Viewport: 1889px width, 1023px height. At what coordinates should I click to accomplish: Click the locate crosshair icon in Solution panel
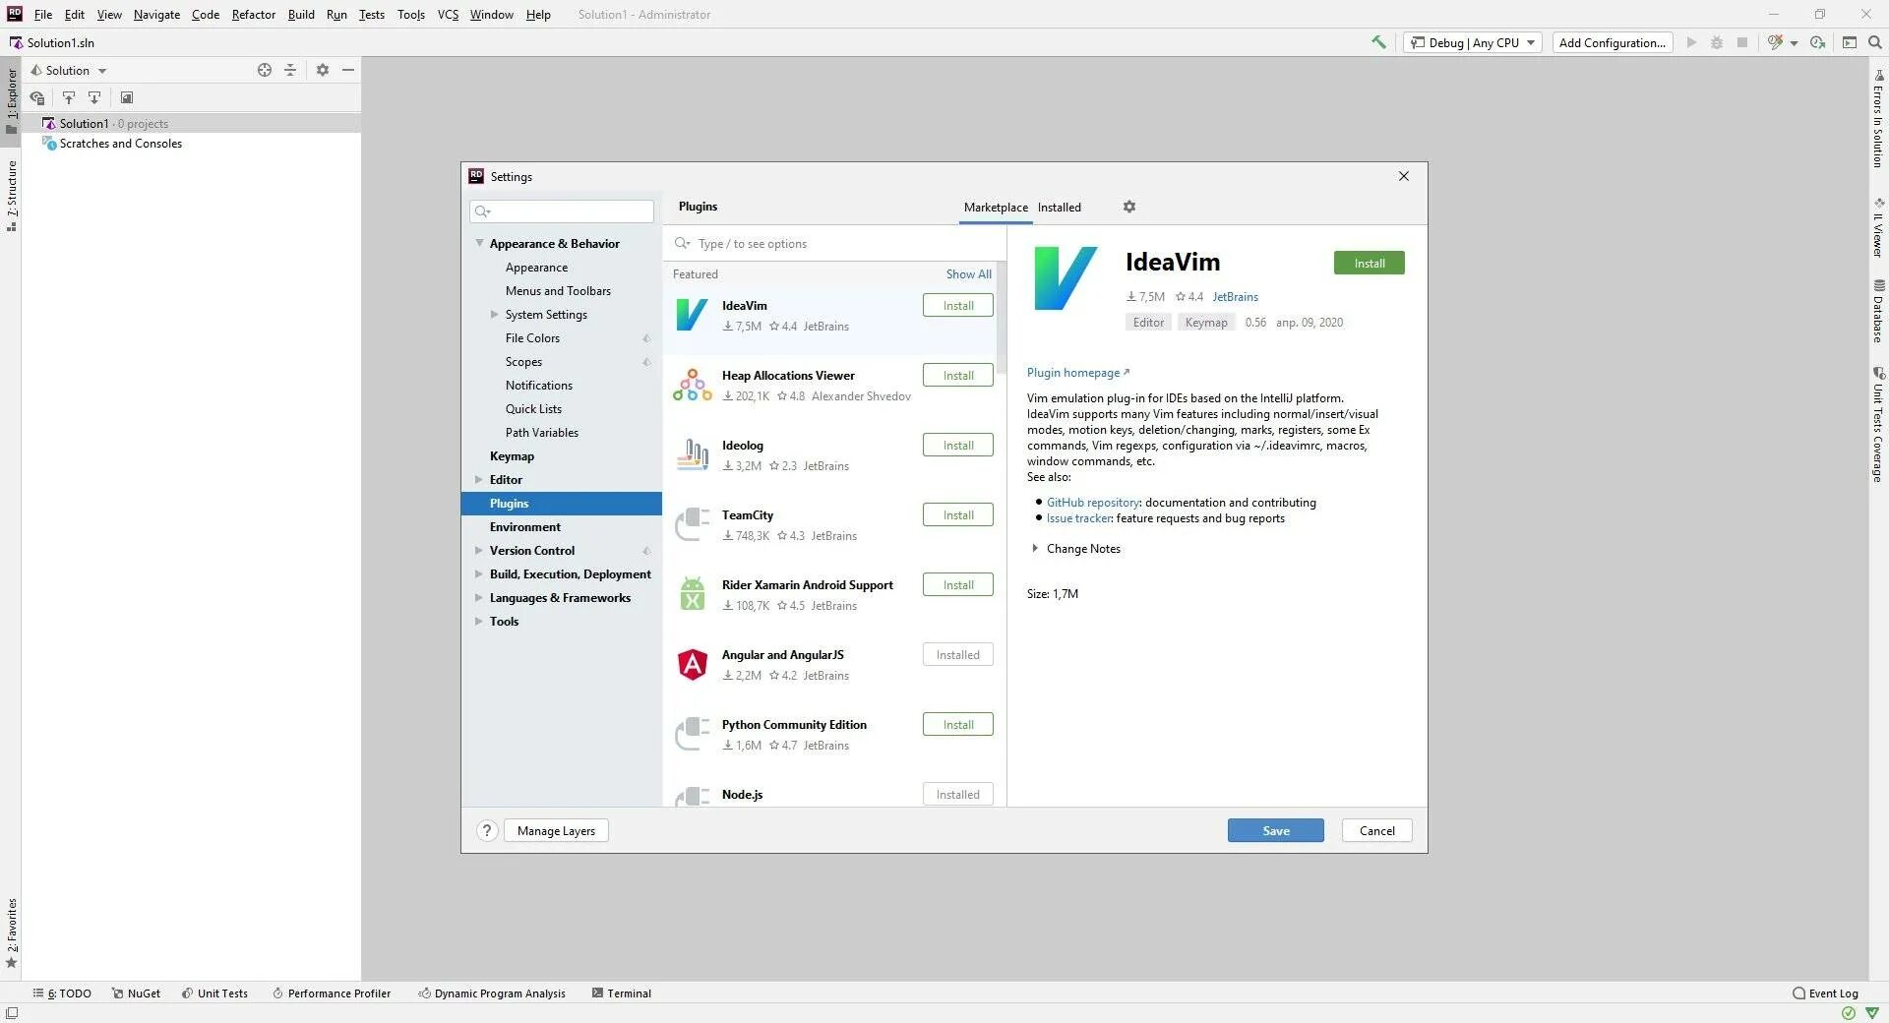[264, 70]
